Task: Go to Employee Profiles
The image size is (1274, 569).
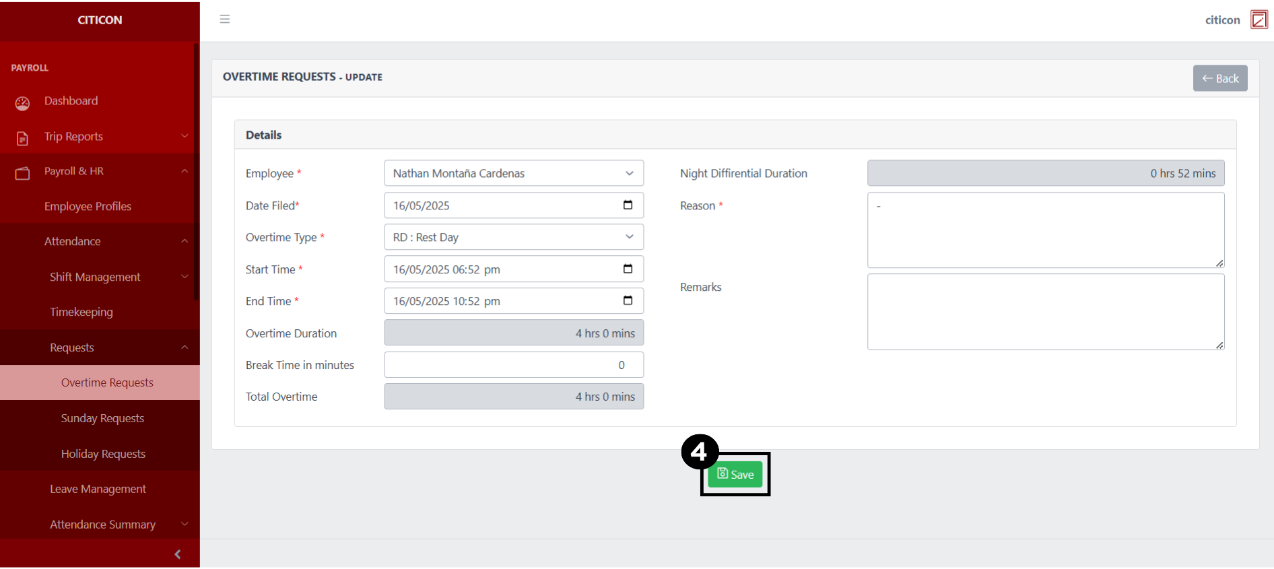Action: tap(88, 207)
